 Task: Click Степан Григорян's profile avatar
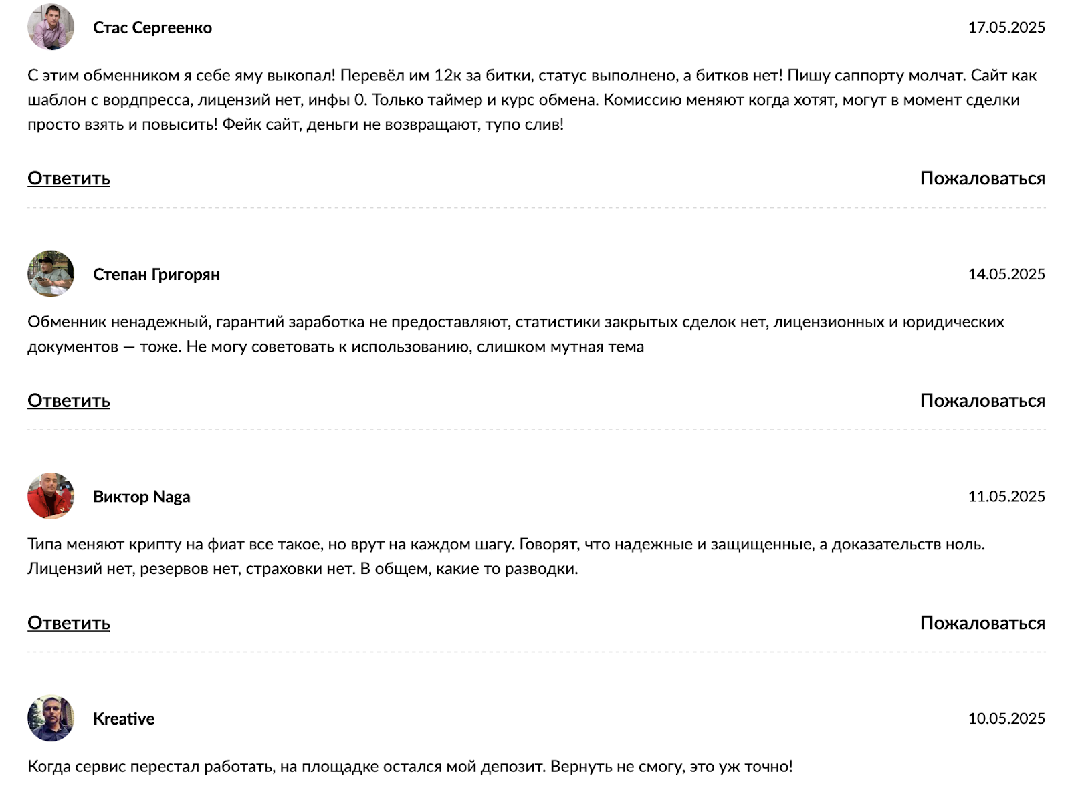click(x=51, y=274)
